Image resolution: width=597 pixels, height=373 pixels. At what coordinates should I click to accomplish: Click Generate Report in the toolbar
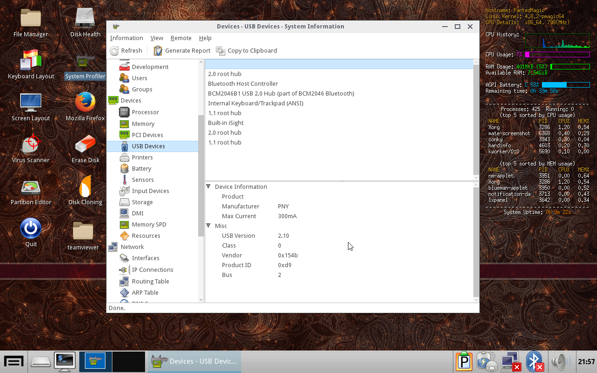tap(182, 50)
